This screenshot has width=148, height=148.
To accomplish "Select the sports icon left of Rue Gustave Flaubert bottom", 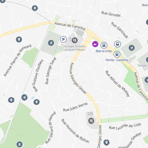I will click(x=24, y=97).
